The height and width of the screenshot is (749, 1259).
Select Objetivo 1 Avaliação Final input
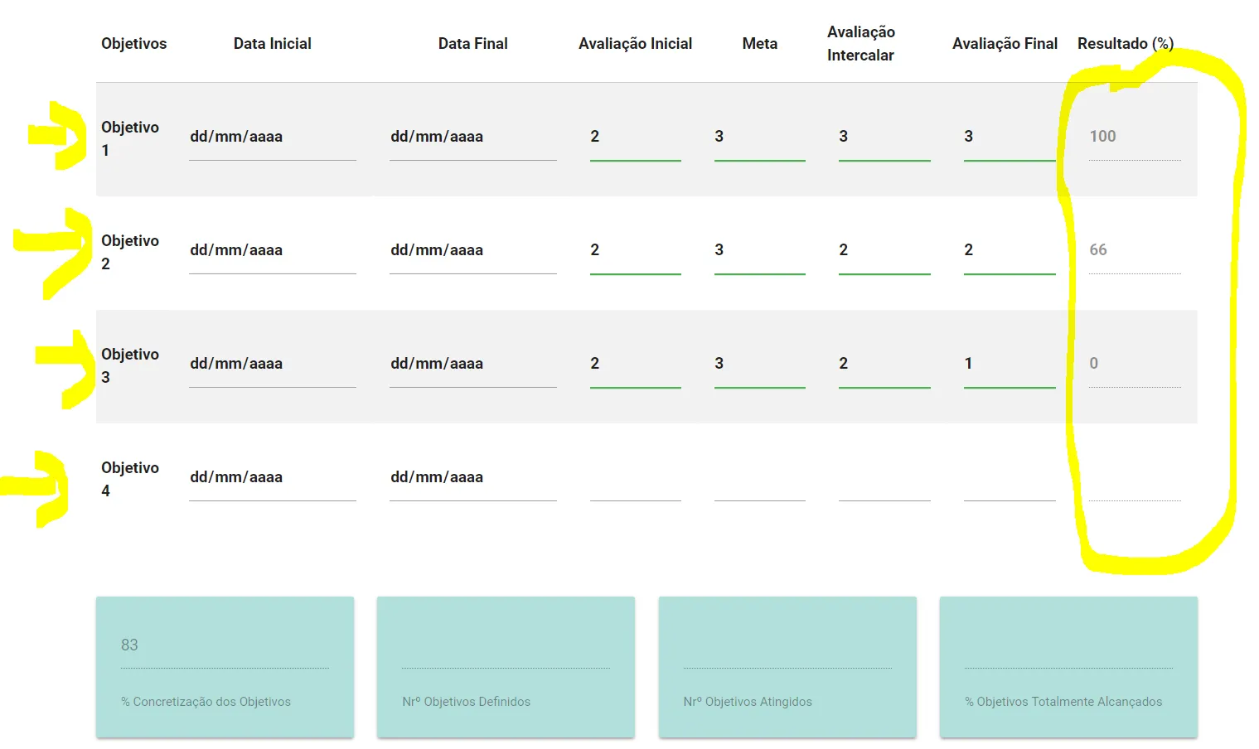[x=1009, y=137]
